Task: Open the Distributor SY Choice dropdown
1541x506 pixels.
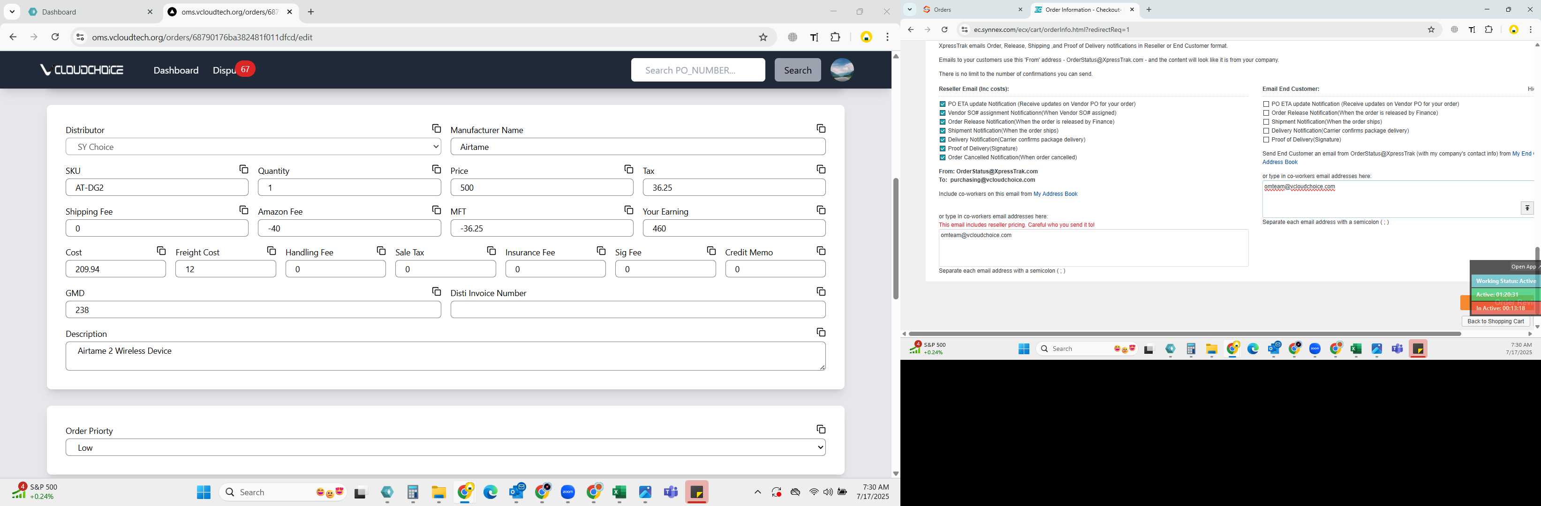Action: [x=253, y=146]
